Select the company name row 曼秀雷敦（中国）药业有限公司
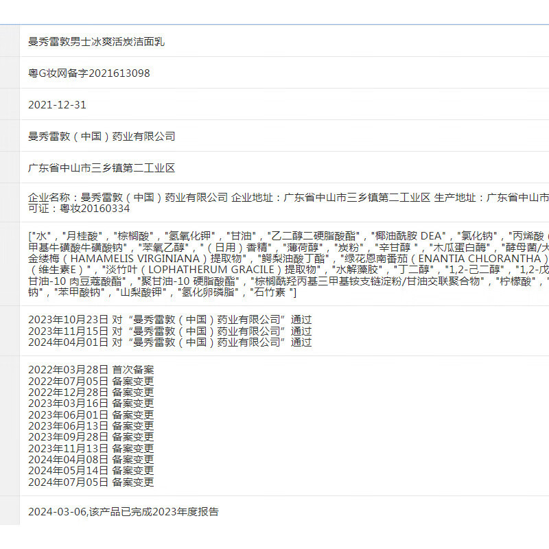Image resolution: width=549 pixels, height=549 pixels. click(x=102, y=136)
